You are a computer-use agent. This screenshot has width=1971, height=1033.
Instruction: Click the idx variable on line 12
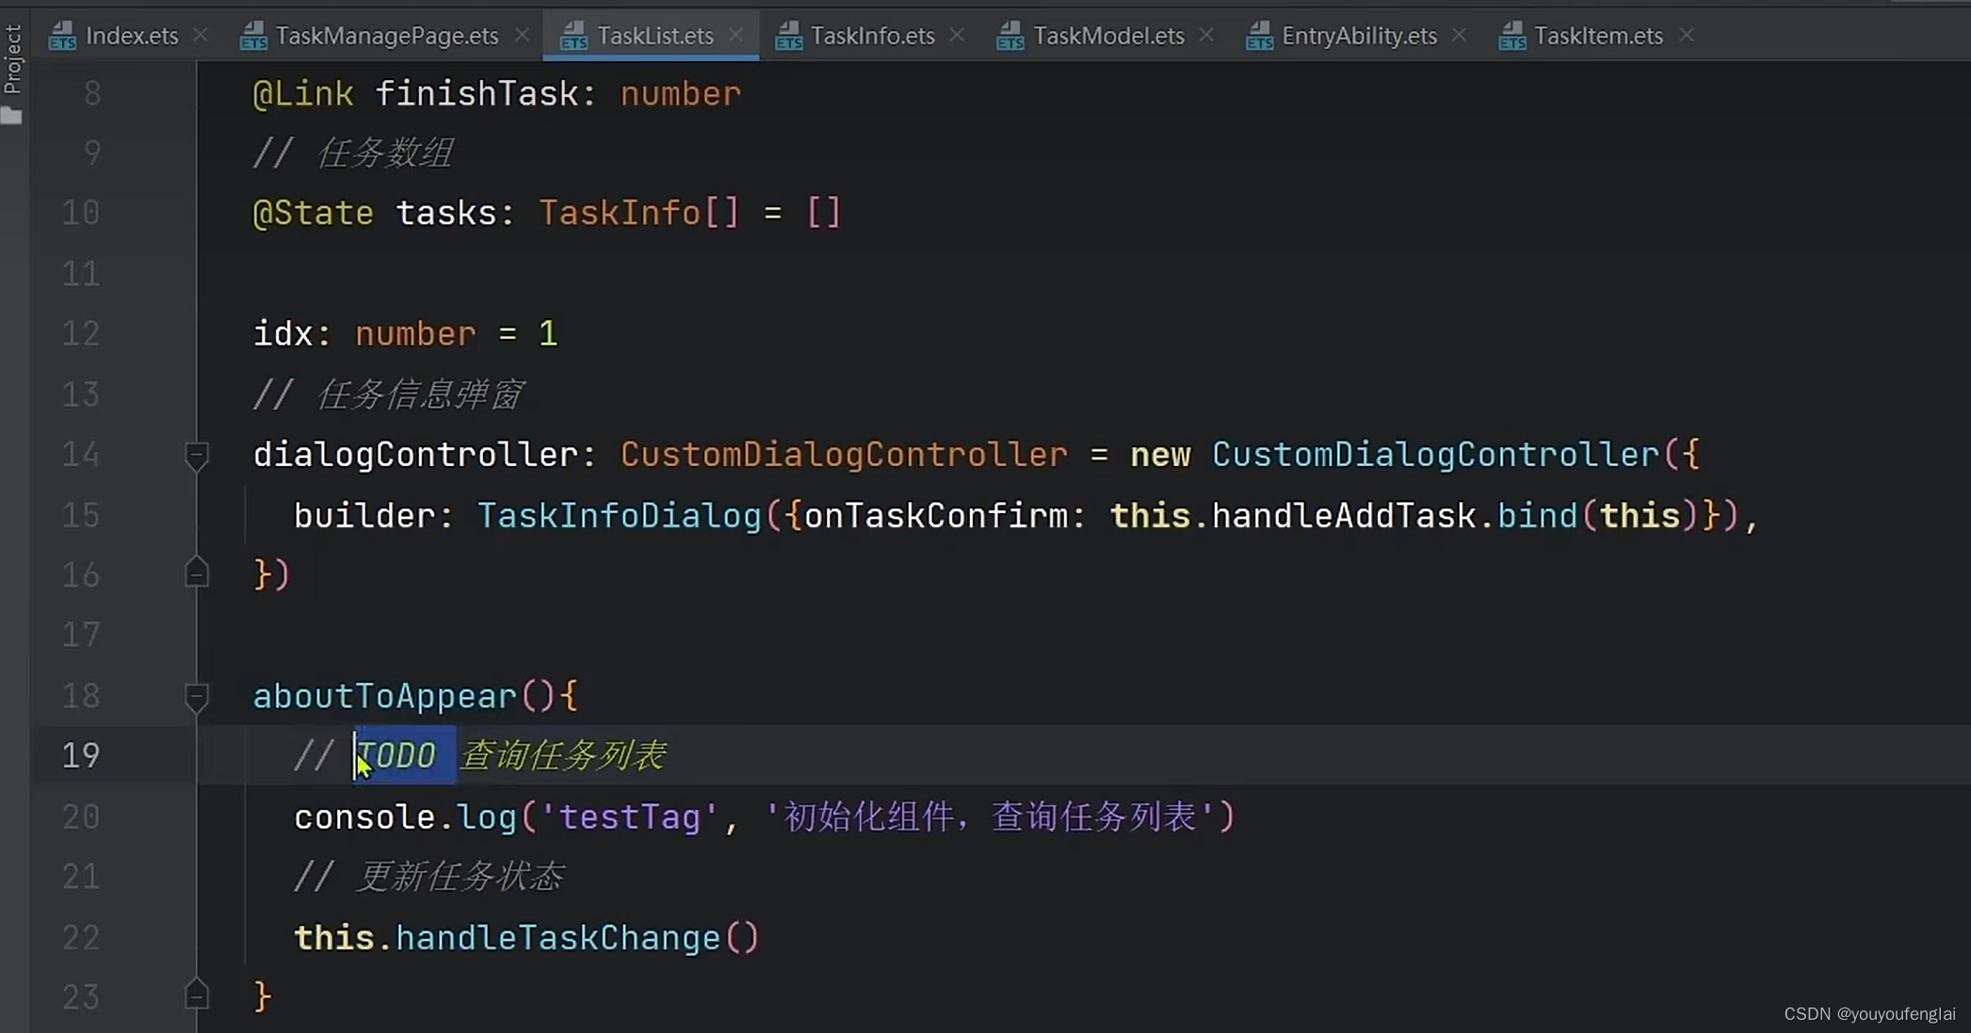coord(283,334)
